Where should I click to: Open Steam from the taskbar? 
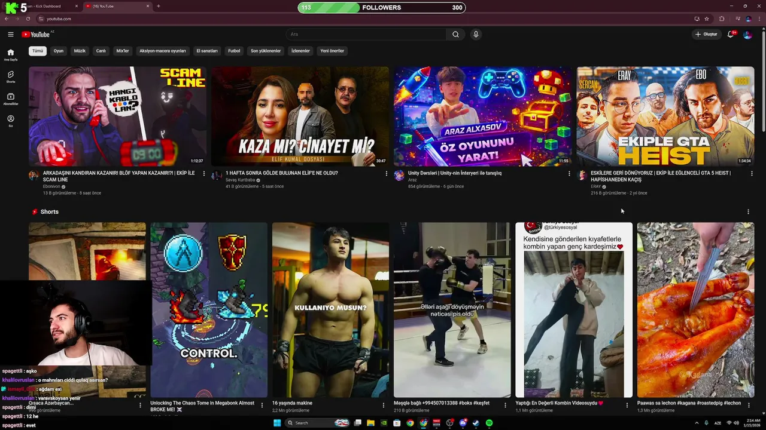pyautogui.click(x=476, y=423)
